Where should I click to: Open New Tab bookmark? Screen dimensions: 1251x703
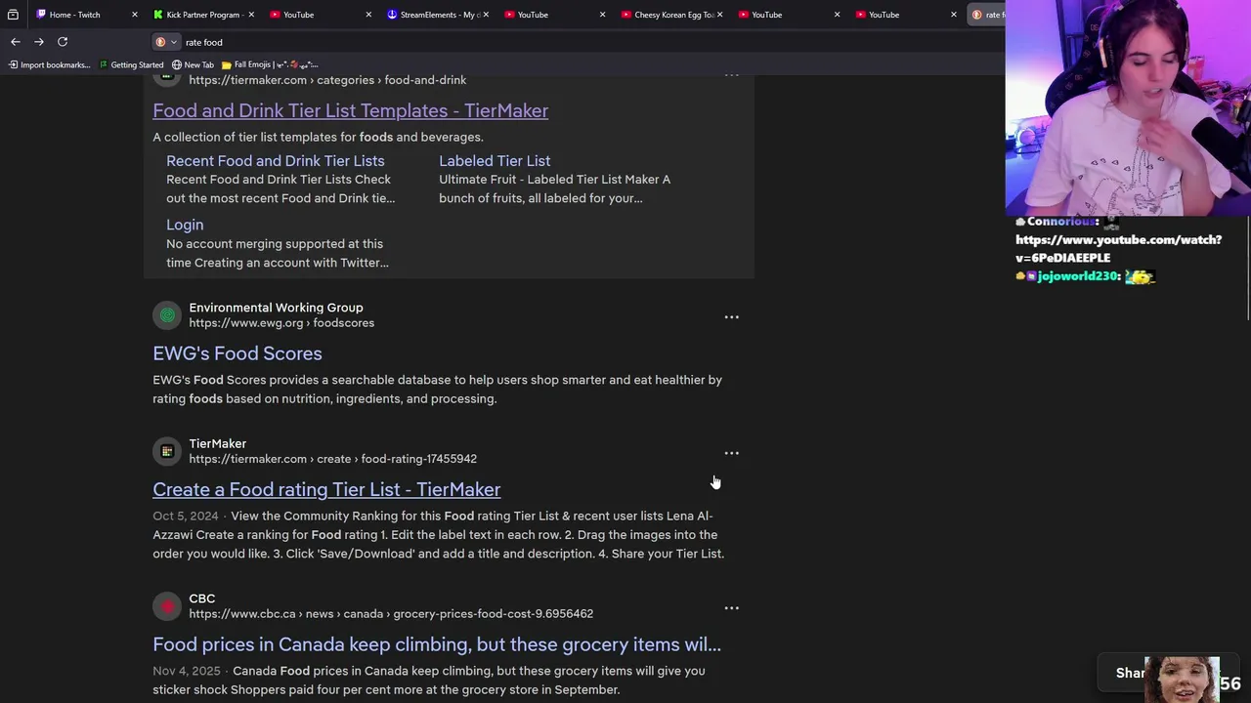click(193, 65)
